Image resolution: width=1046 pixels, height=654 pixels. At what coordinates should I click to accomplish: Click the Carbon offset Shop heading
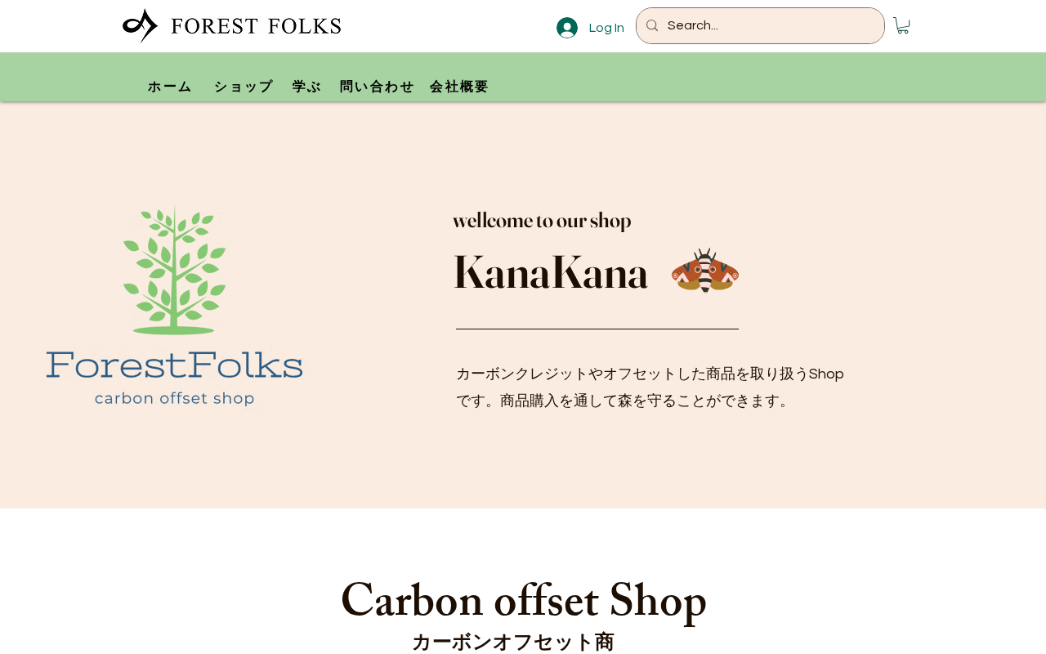click(x=524, y=600)
